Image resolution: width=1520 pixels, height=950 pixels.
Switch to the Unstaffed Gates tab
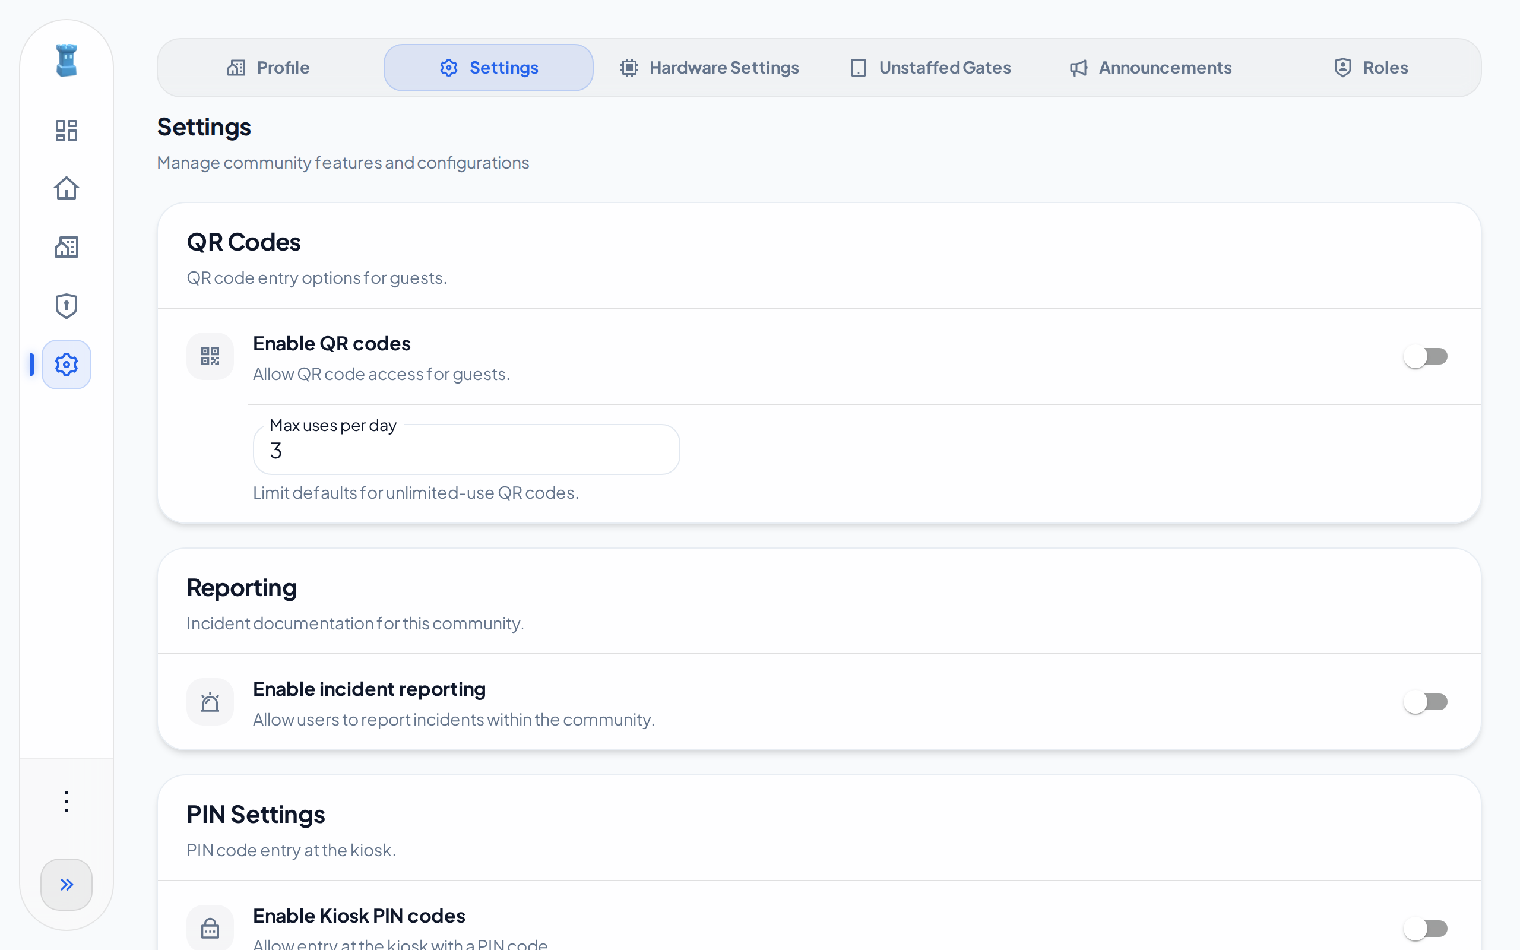coord(930,68)
